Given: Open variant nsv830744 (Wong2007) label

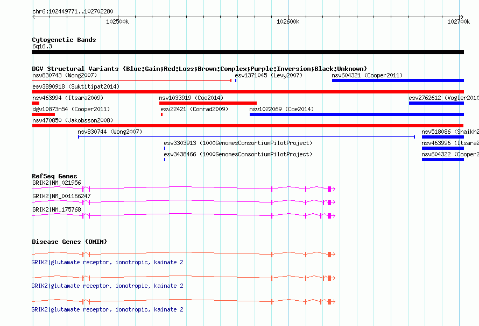Looking at the screenshot, I should tap(110, 132).
